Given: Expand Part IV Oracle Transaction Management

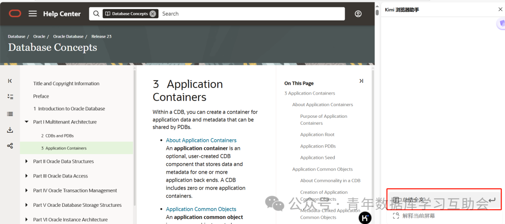Looking at the screenshot, I should pyautogui.click(x=26, y=190).
